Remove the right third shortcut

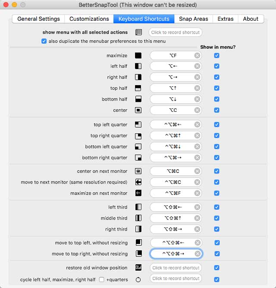(x=197, y=229)
